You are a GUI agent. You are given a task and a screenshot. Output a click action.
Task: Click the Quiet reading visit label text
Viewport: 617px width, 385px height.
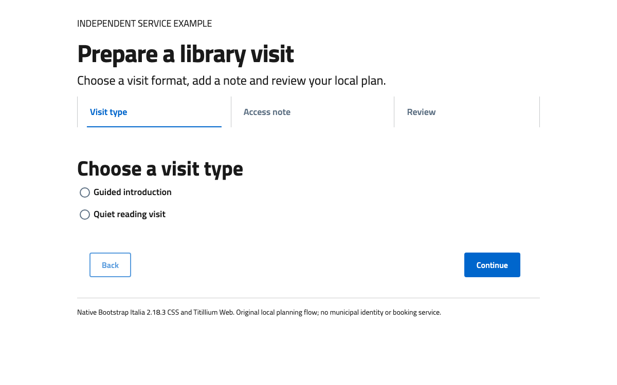[130, 214]
